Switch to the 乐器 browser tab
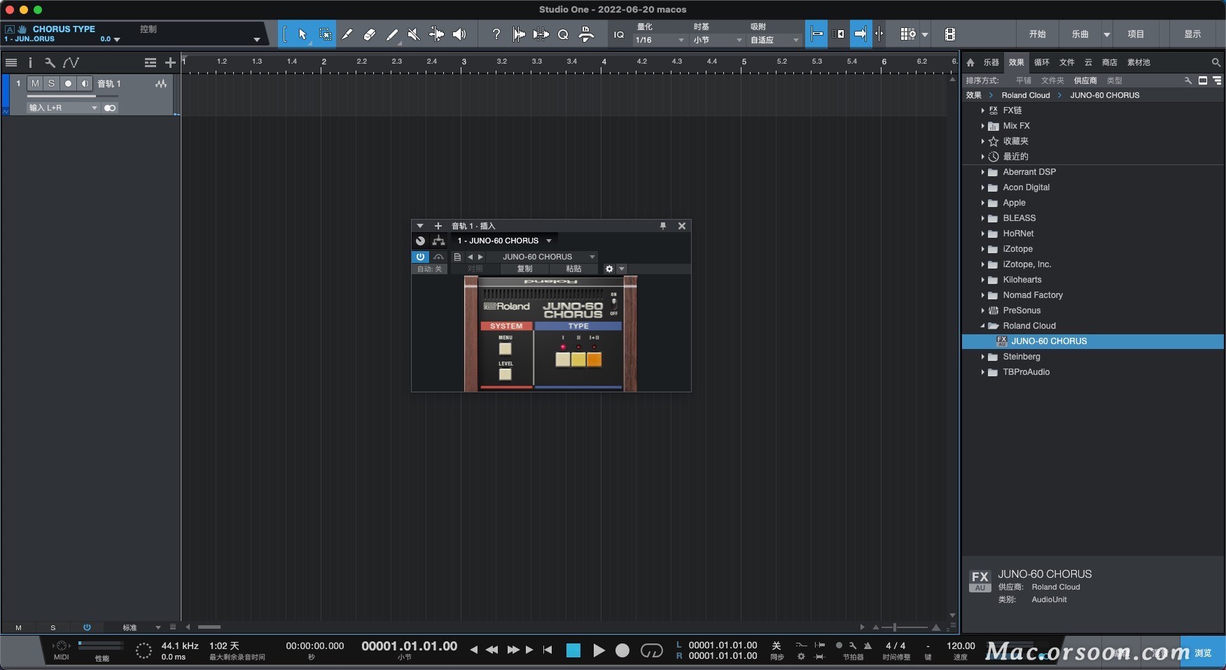Image resolution: width=1226 pixels, height=670 pixels. click(x=991, y=62)
